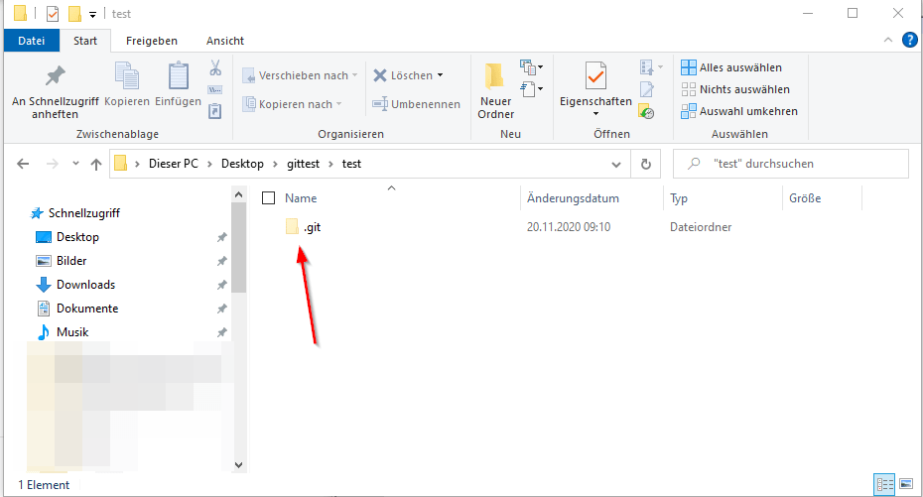Image resolution: width=923 pixels, height=497 pixels.
Task: Click the search magnifier icon
Action: pos(694,164)
